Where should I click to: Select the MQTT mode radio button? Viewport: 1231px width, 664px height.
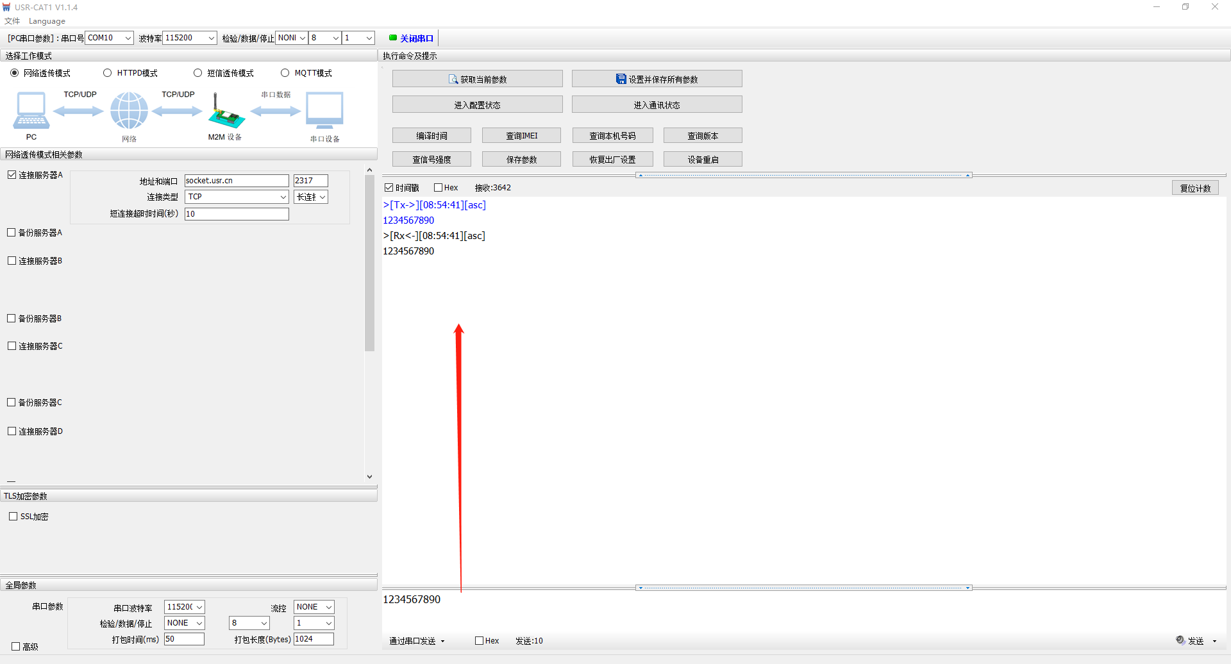pos(285,73)
